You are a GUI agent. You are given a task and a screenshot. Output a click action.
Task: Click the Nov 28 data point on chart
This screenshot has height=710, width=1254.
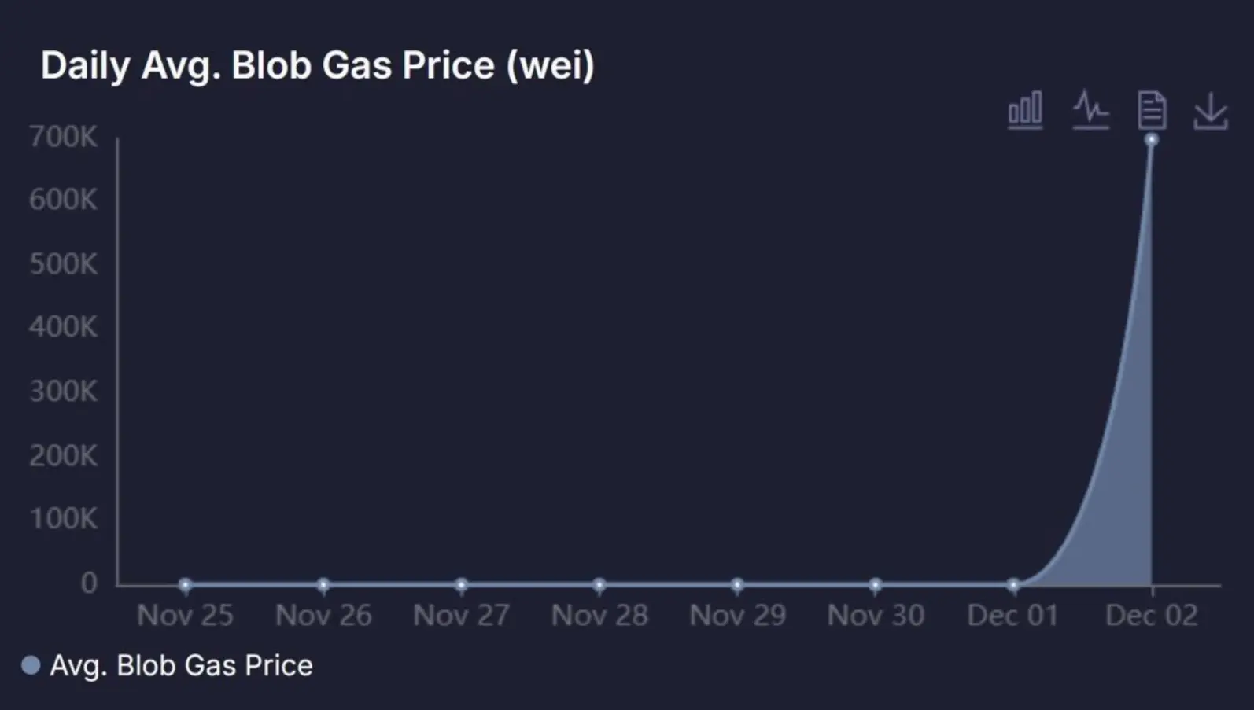(x=598, y=584)
